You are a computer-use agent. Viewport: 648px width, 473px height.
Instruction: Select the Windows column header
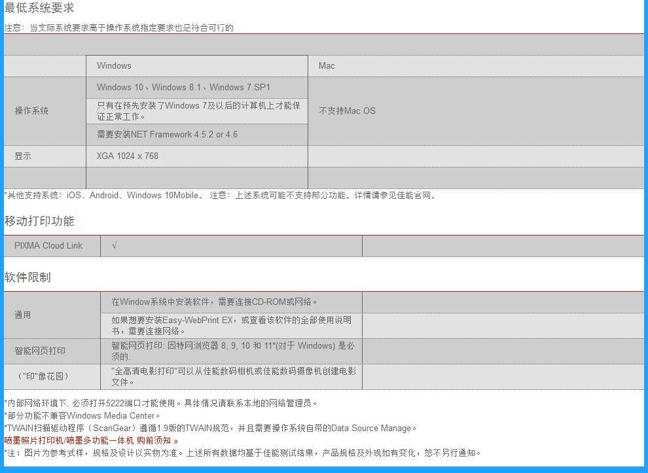click(x=114, y=66)
